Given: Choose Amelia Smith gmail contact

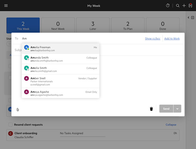Looking at the screenshot, I should (x=61, y=69).
